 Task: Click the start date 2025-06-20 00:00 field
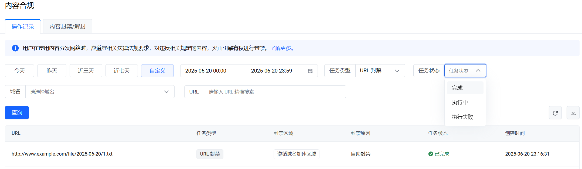(206, 71)
